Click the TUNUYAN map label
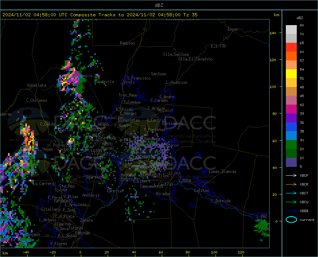318x257 pixels. [x=82, y=233]
